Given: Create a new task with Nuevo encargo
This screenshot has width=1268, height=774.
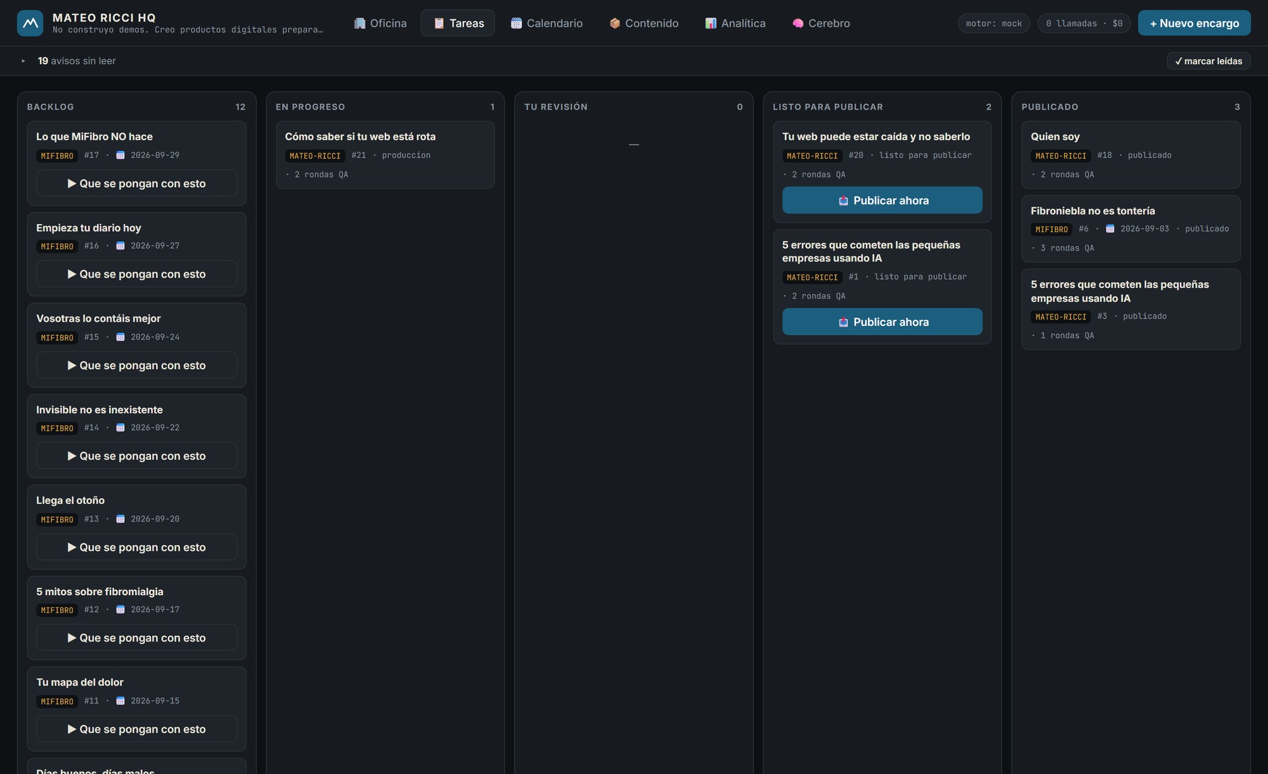Looking at the screenshot, I should click(1194, 23).
